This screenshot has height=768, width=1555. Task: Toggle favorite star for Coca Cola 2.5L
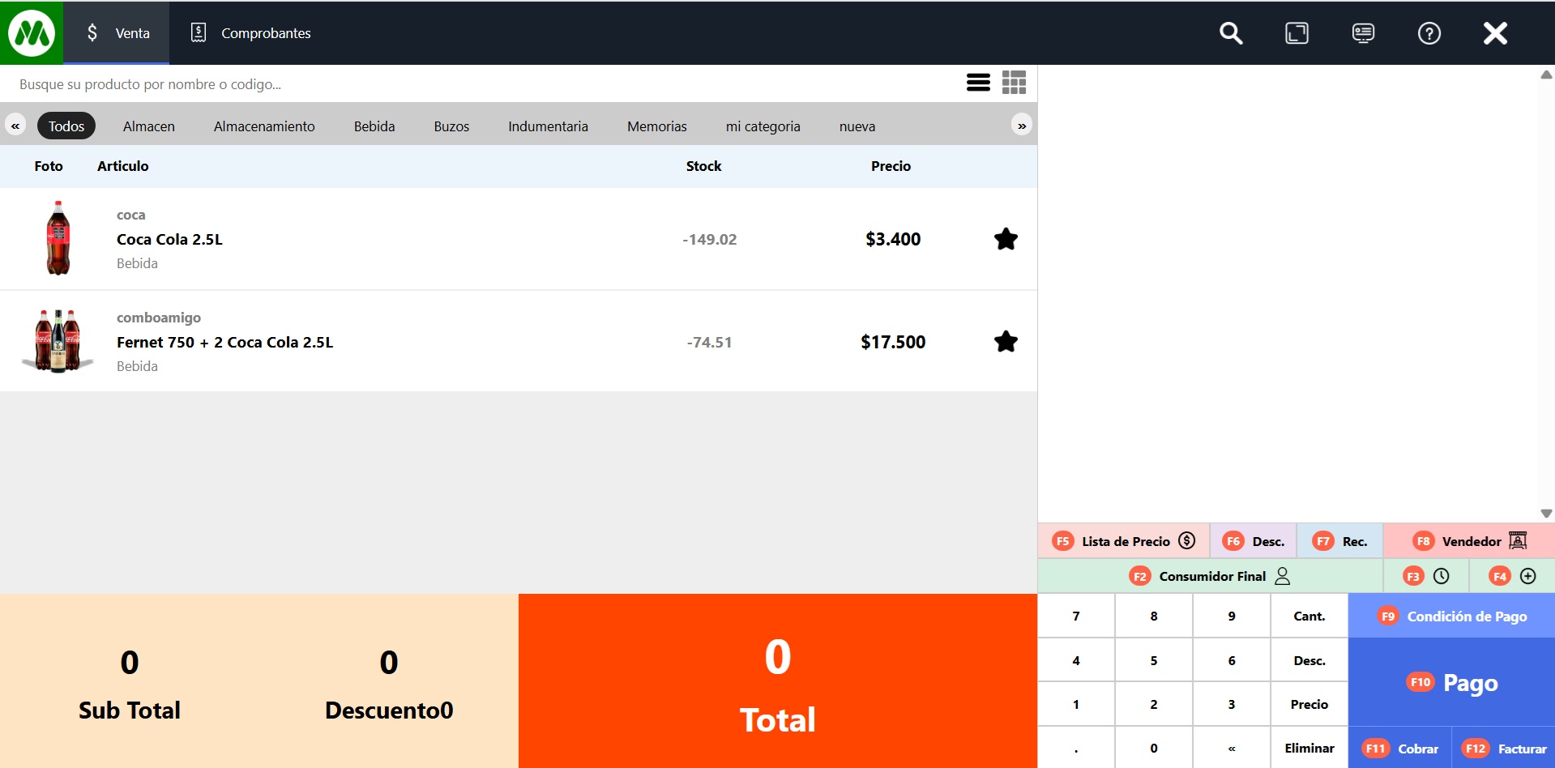pos(1006,239)
